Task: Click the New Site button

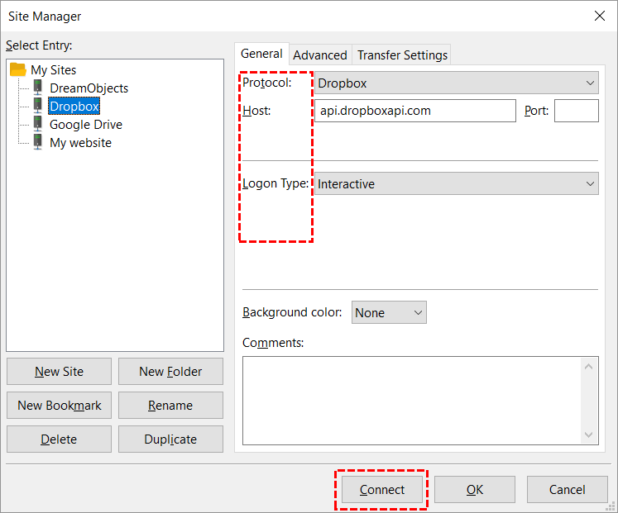Action: click(59, 372)
